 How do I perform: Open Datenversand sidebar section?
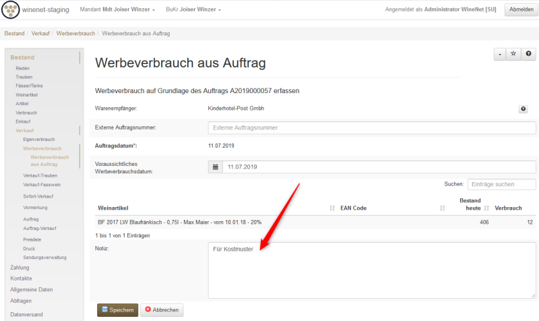tap(26, 314)
